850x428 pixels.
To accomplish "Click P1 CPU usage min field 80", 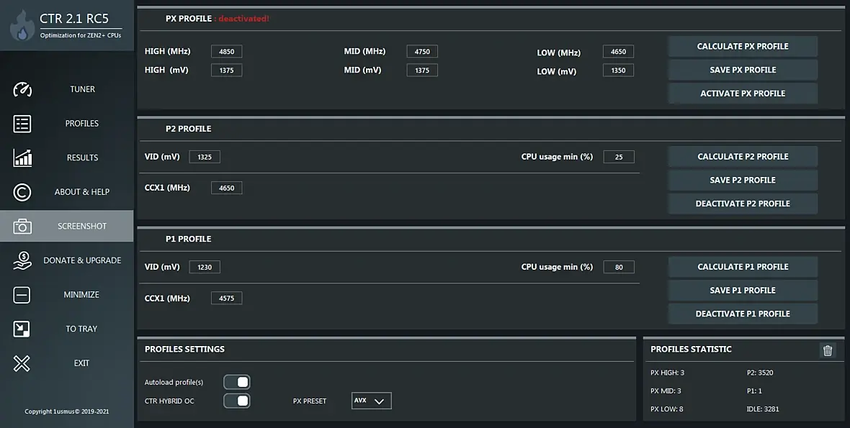I will (619, 267).
